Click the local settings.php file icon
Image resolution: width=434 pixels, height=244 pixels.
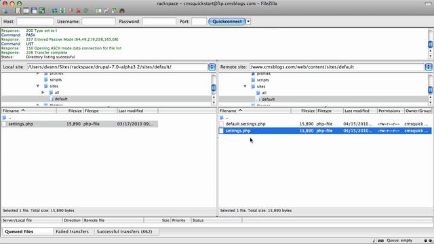(x=4, y=124)
